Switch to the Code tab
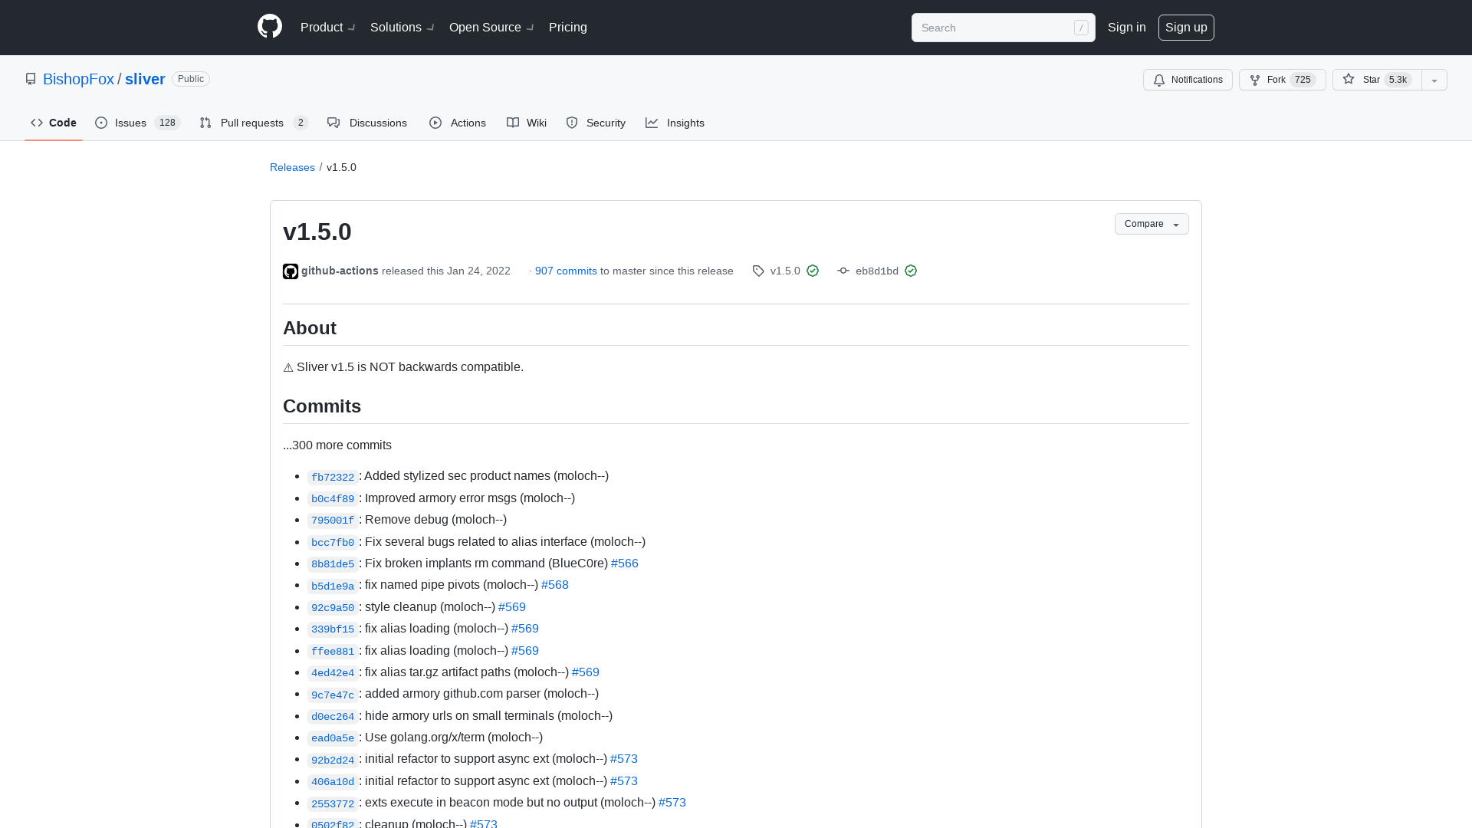Viewport: 1472px width, 828px height. 54,123
